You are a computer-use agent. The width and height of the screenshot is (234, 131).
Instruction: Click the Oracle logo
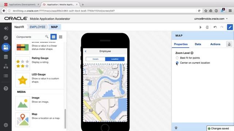[x=16, y=19]
